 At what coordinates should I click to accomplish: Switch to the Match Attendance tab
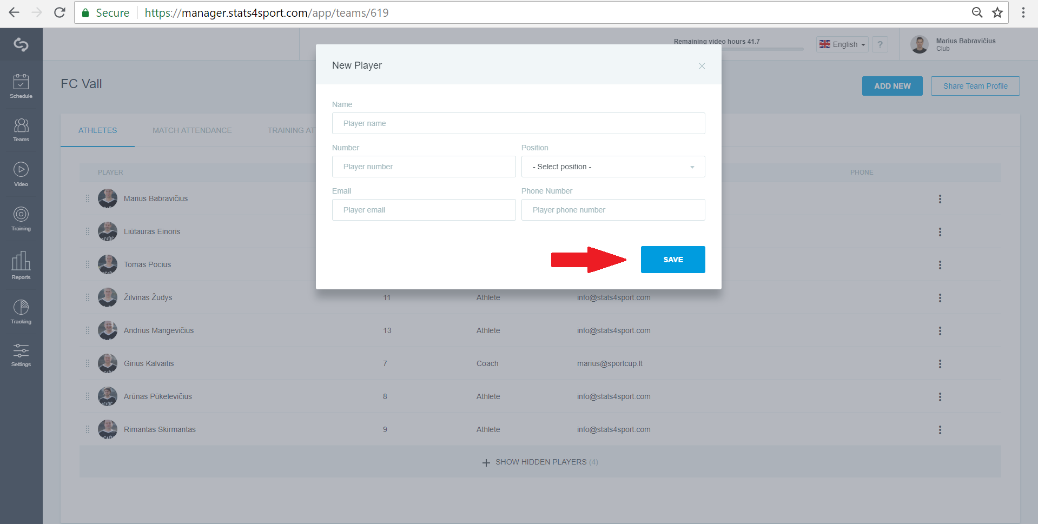(192, 130)
